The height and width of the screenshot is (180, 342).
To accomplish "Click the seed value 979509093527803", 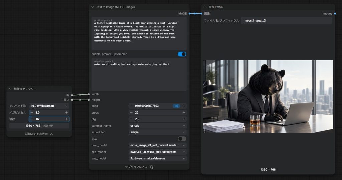I will pyautogui.click(x=147, y=106).
